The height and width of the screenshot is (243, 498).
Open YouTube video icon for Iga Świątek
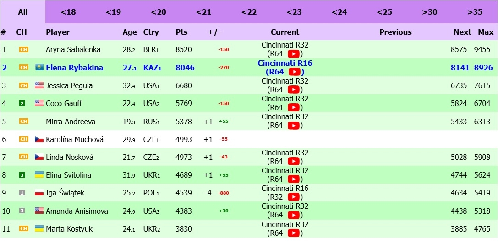(294, 197)
